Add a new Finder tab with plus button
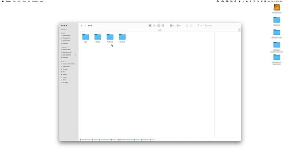284x160 pixels. tap(240, 30)
